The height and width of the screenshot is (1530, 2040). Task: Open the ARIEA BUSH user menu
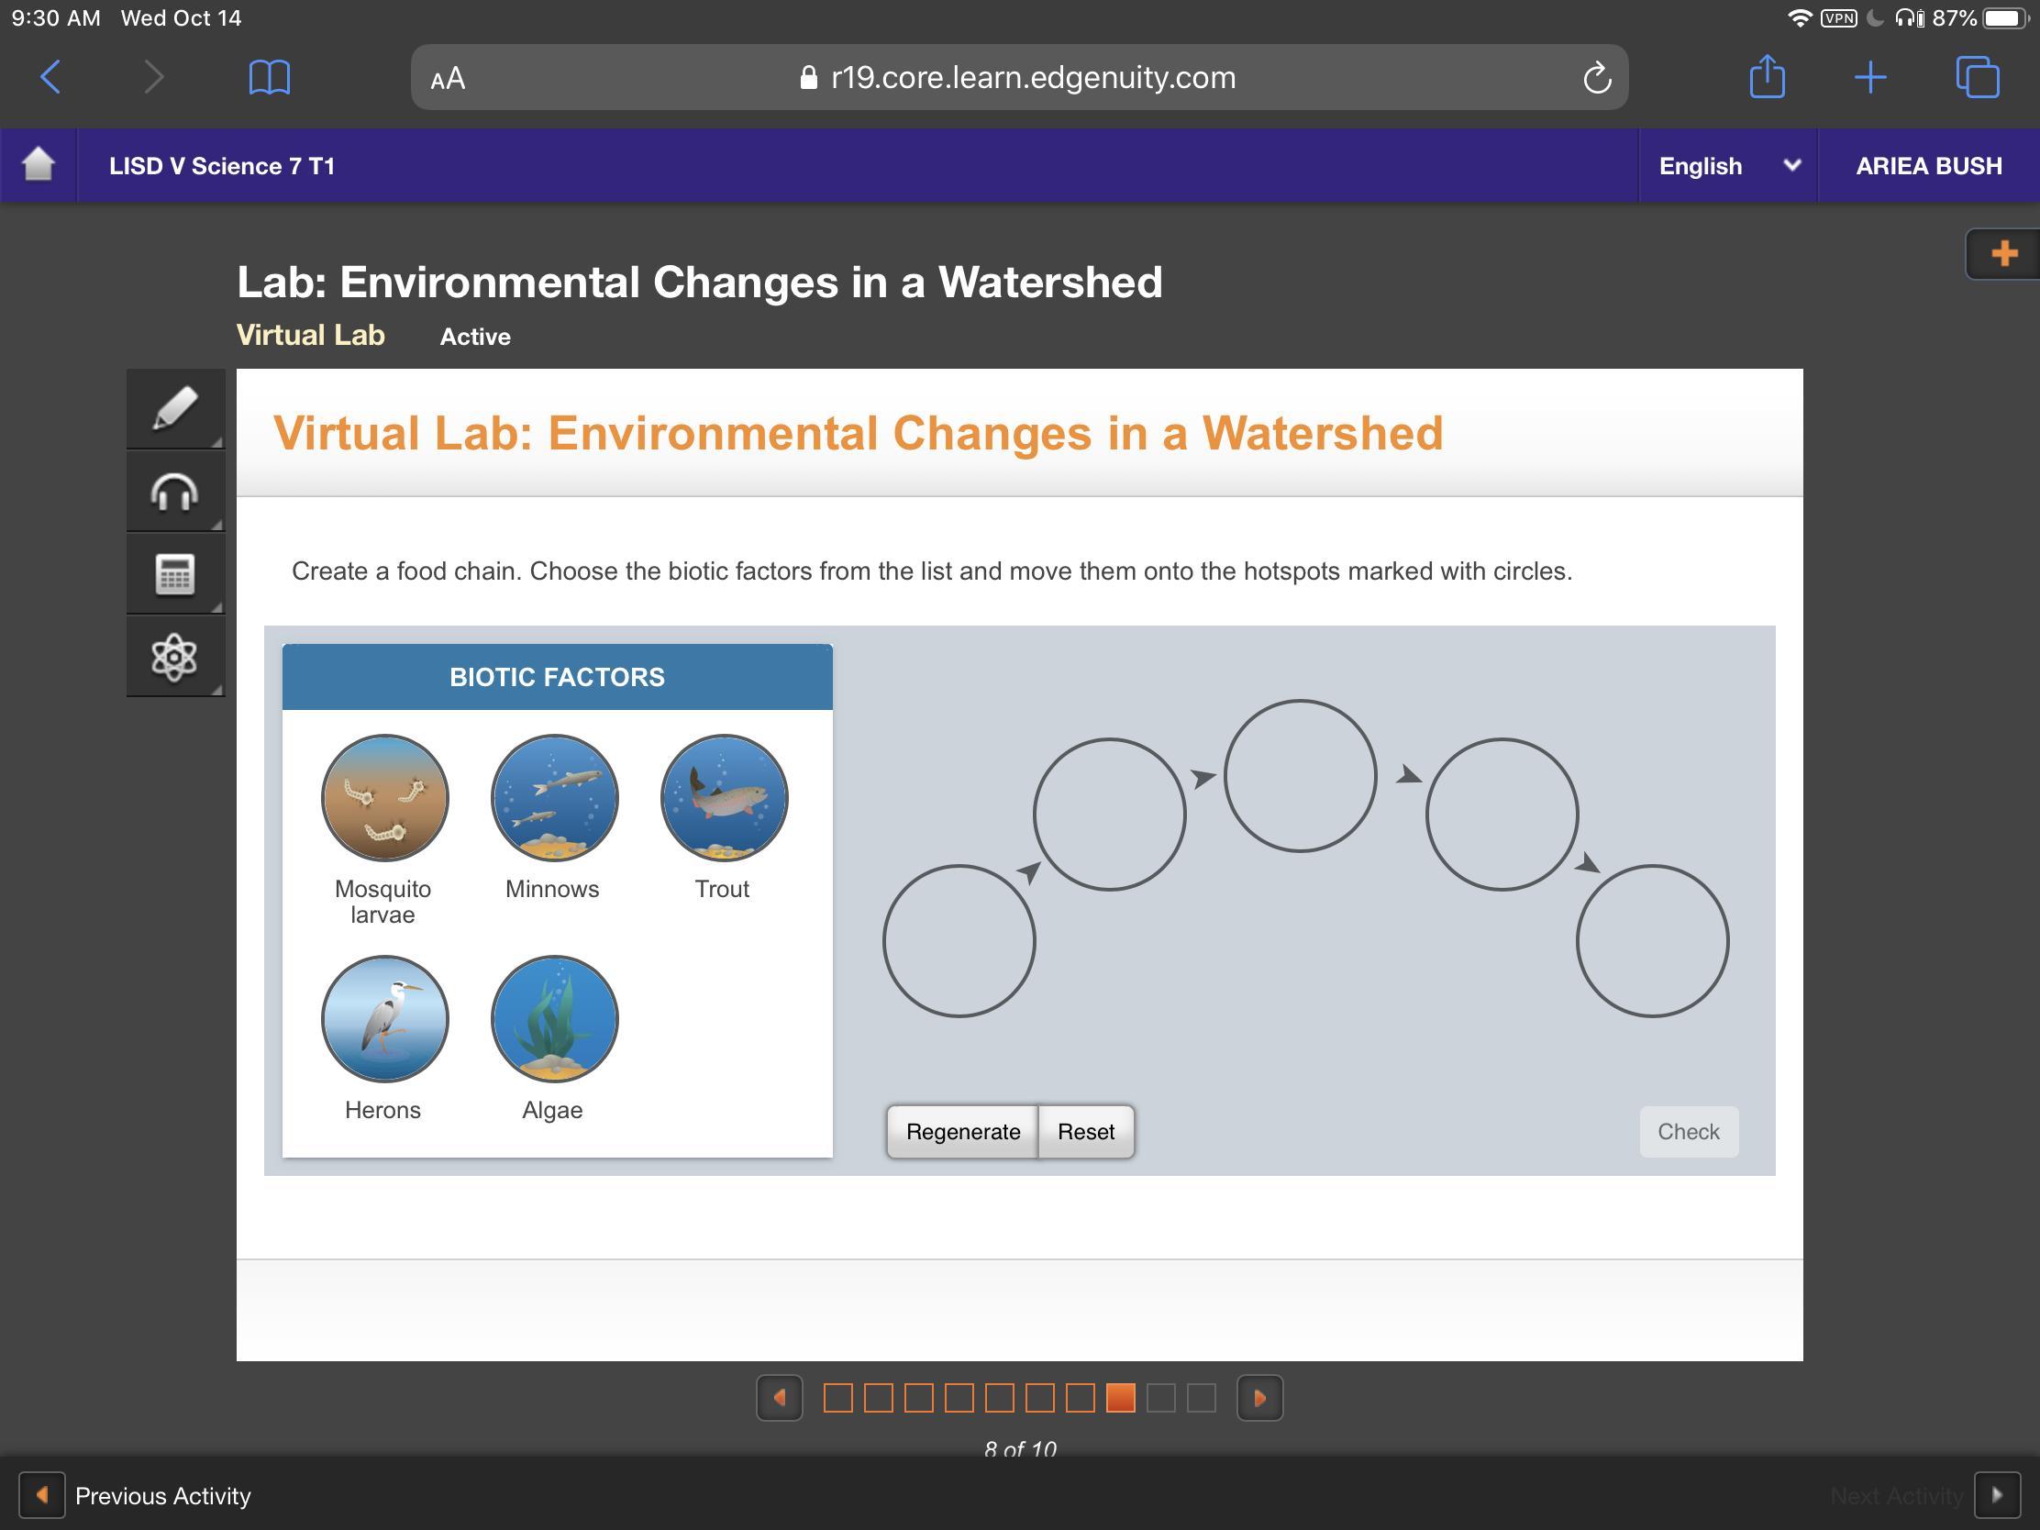(1927, 166)
